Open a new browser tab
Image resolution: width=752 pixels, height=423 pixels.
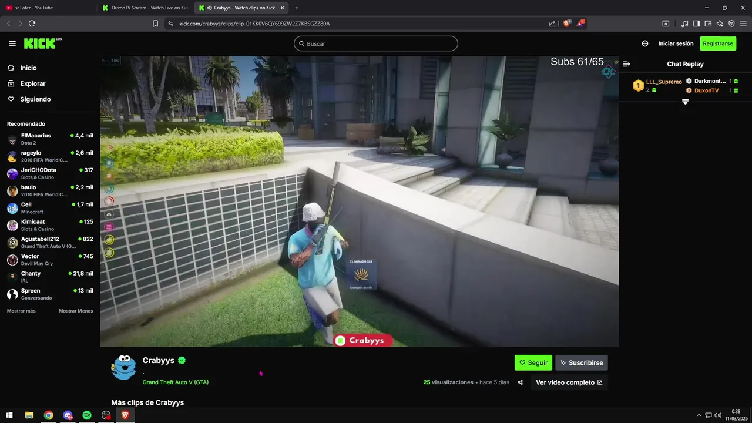297,8
